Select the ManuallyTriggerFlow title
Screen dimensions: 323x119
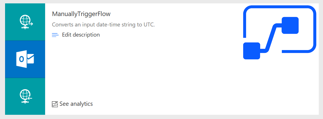81,14
